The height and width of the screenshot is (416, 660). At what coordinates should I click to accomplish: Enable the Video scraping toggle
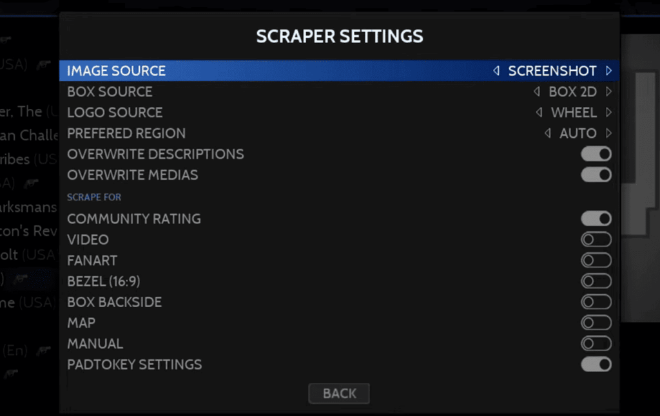click(x=596, y=239)
